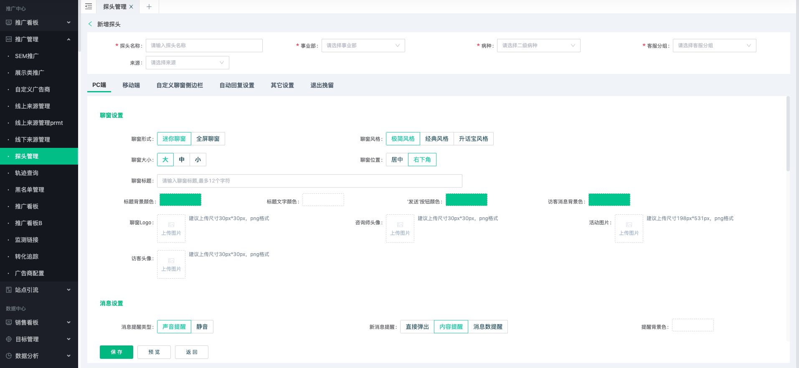The width and height of the screenshot is (799, 368).
Task: Open the 自动回复设置 tab
Action: [x=237, y=85]
